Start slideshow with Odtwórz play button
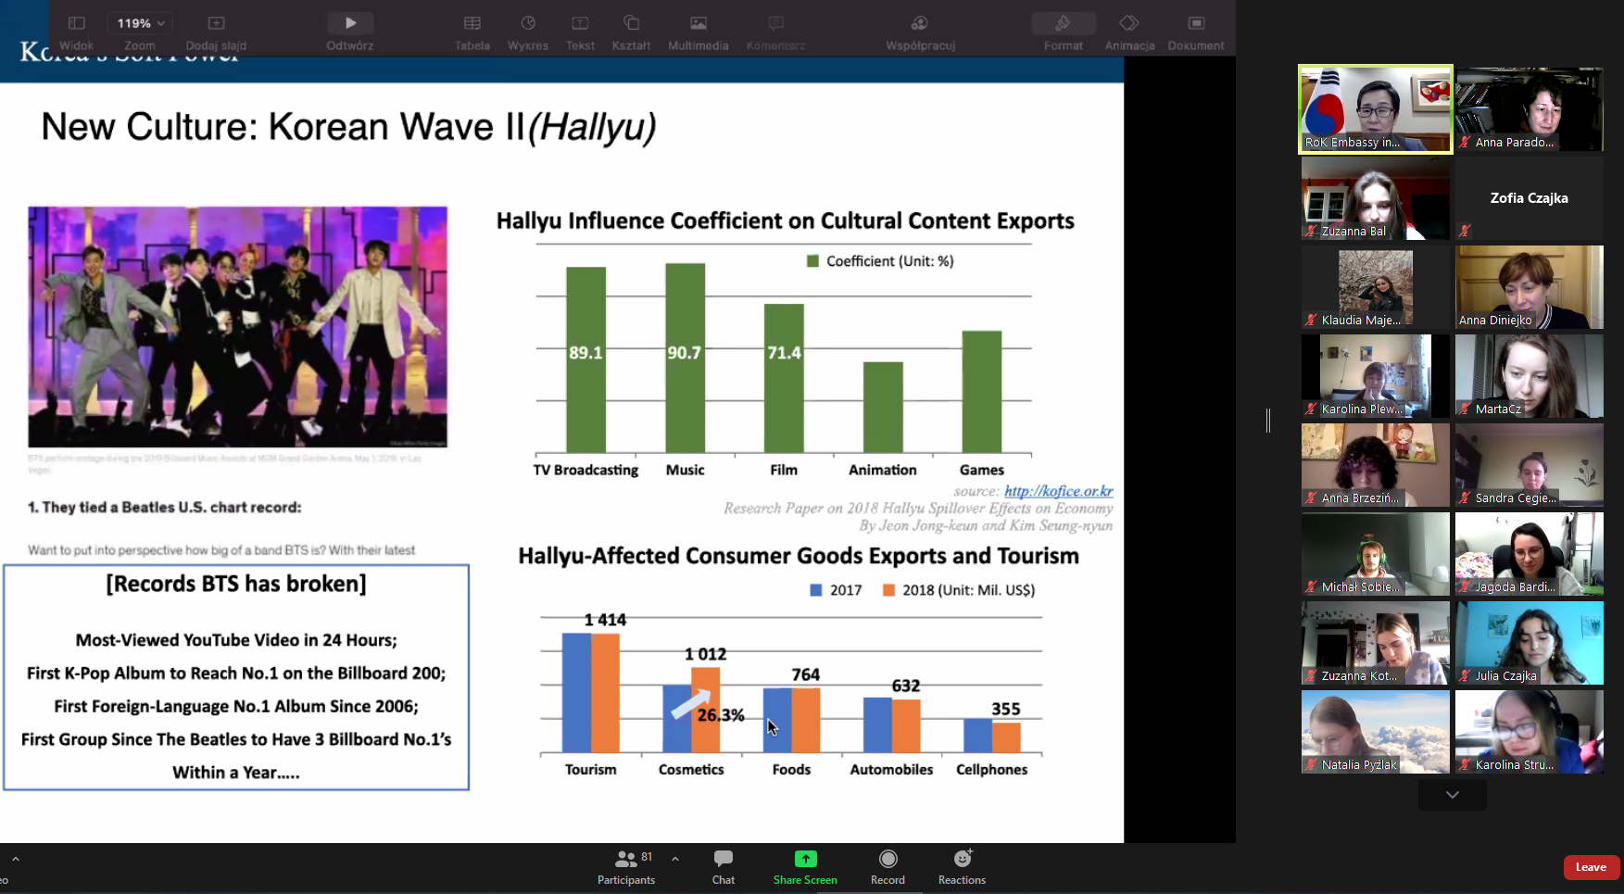Image resolution: width=1624 pixels, height=894 pixels. pyautogui.click(x=350, y=23)
